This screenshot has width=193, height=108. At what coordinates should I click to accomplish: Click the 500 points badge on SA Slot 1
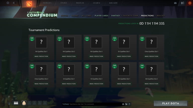tap(60, 66)
